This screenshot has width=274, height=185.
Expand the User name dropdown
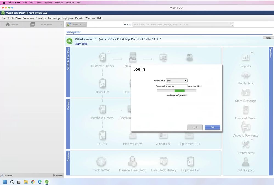tap(186, 81)
